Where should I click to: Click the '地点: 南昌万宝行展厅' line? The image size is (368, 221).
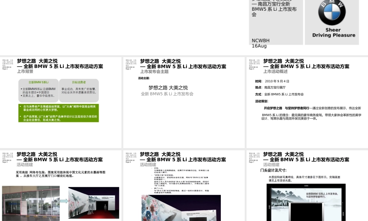tap(270, 87)
